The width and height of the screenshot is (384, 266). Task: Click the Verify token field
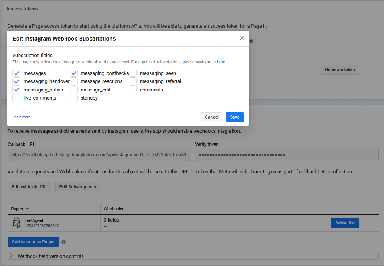(x=287, y=155)
